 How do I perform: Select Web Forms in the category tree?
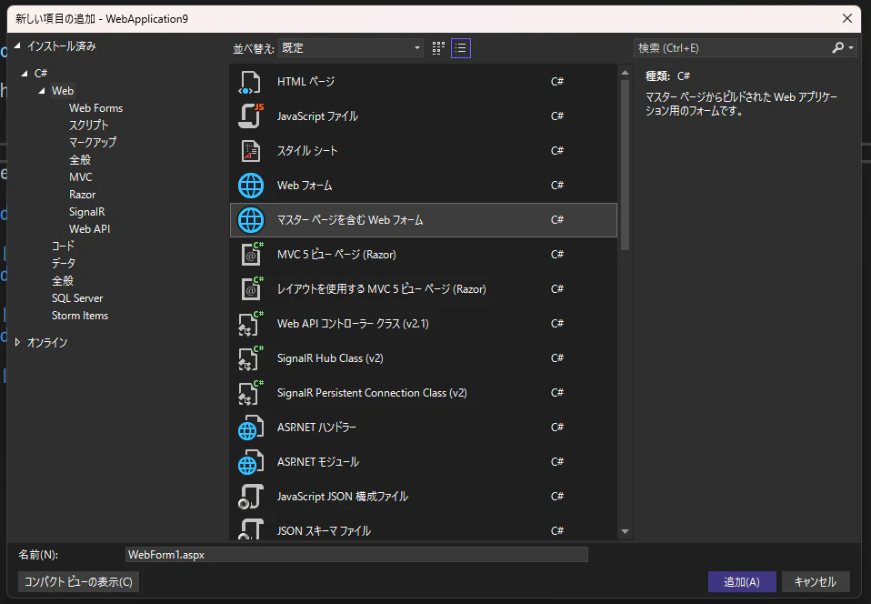coord(95,108)
